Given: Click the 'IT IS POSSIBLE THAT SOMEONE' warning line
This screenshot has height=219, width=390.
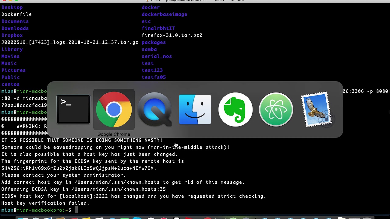Looking at the screenshot, I should [82, 140].
